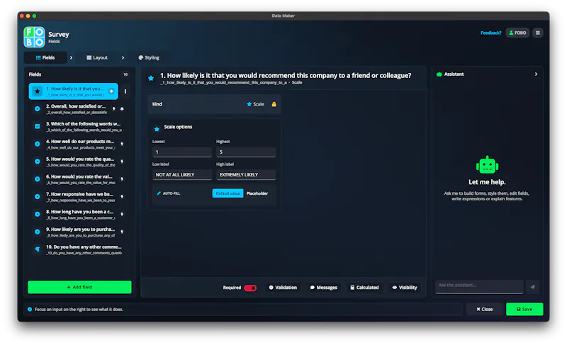Click the paragraph icon of field 10

tap(38, 249)
